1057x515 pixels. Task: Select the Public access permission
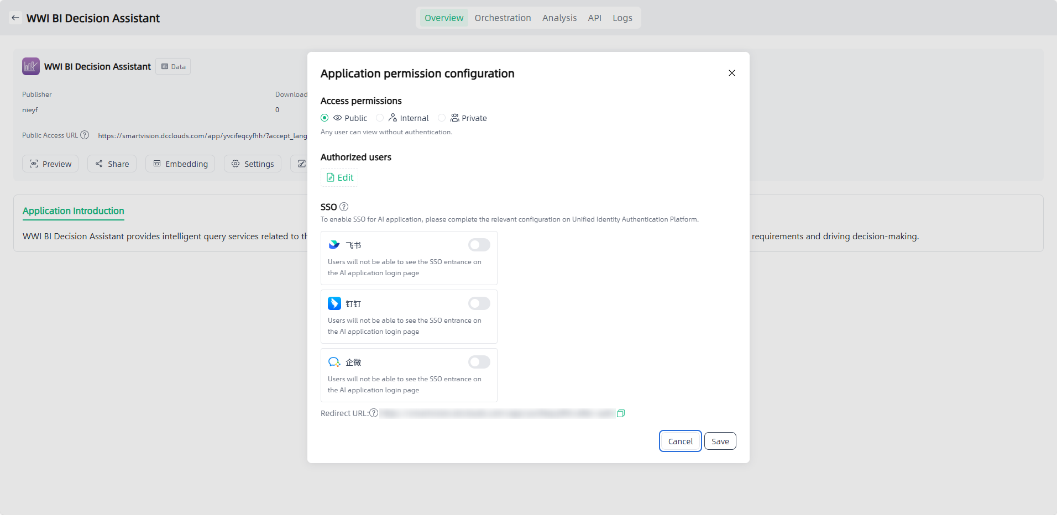[x=325, y=118]
